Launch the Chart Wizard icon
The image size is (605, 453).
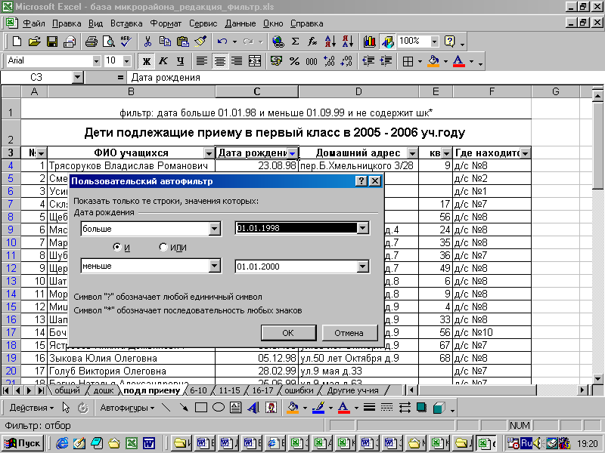[370, 42]
